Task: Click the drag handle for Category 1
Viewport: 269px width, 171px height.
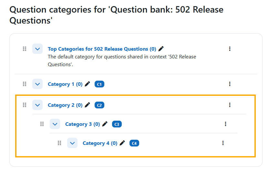Action: point(25,84)
